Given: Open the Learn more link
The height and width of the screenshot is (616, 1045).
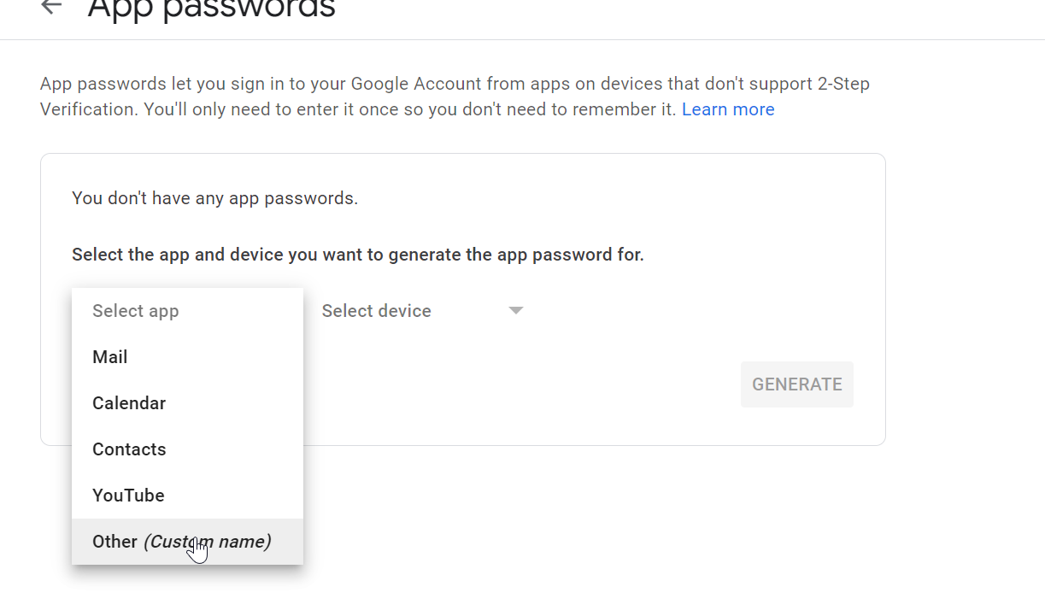Looking at the screenshot, I should point(728,109).
